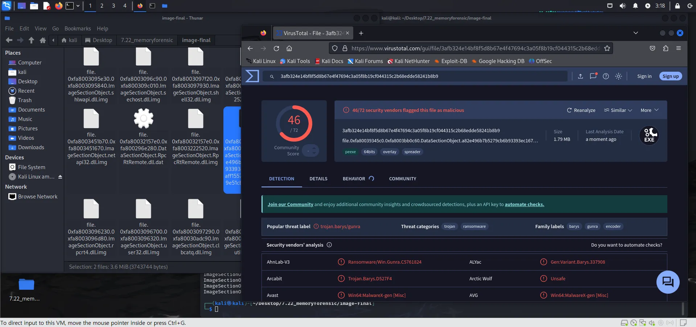Select the netapi32.dll.img file
This screenshot has height=327, width=696.
pyautogui.click(x=91, y=138)
